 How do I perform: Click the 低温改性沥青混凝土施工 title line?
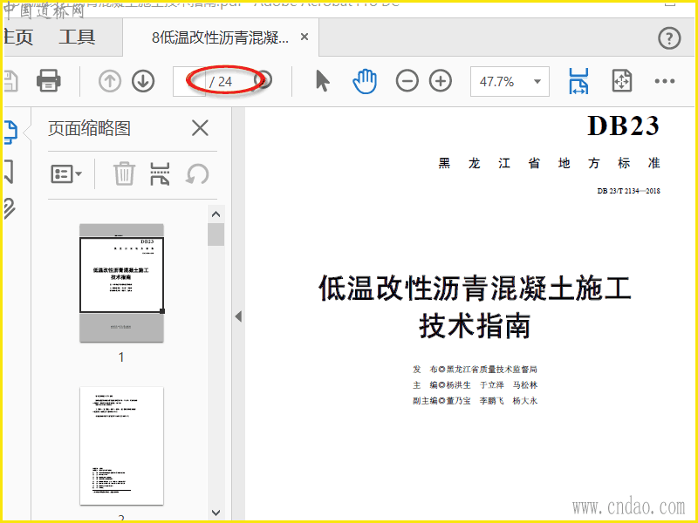click(x=475, y=288)
